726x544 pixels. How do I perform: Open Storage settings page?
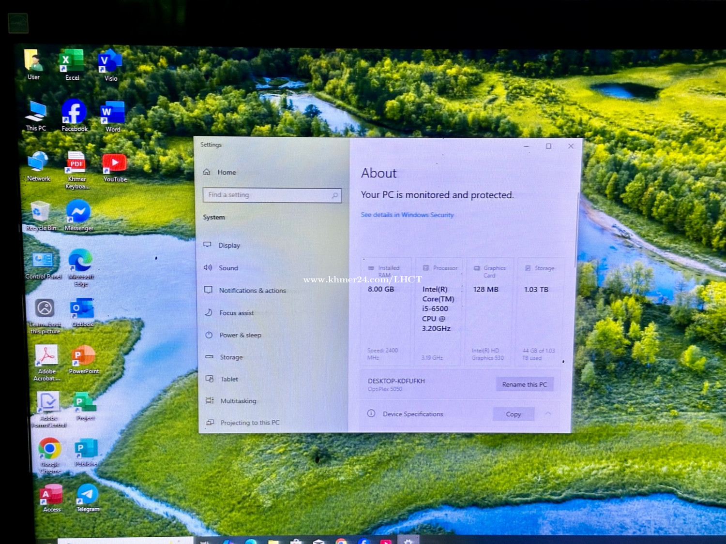tap(231, 357)
